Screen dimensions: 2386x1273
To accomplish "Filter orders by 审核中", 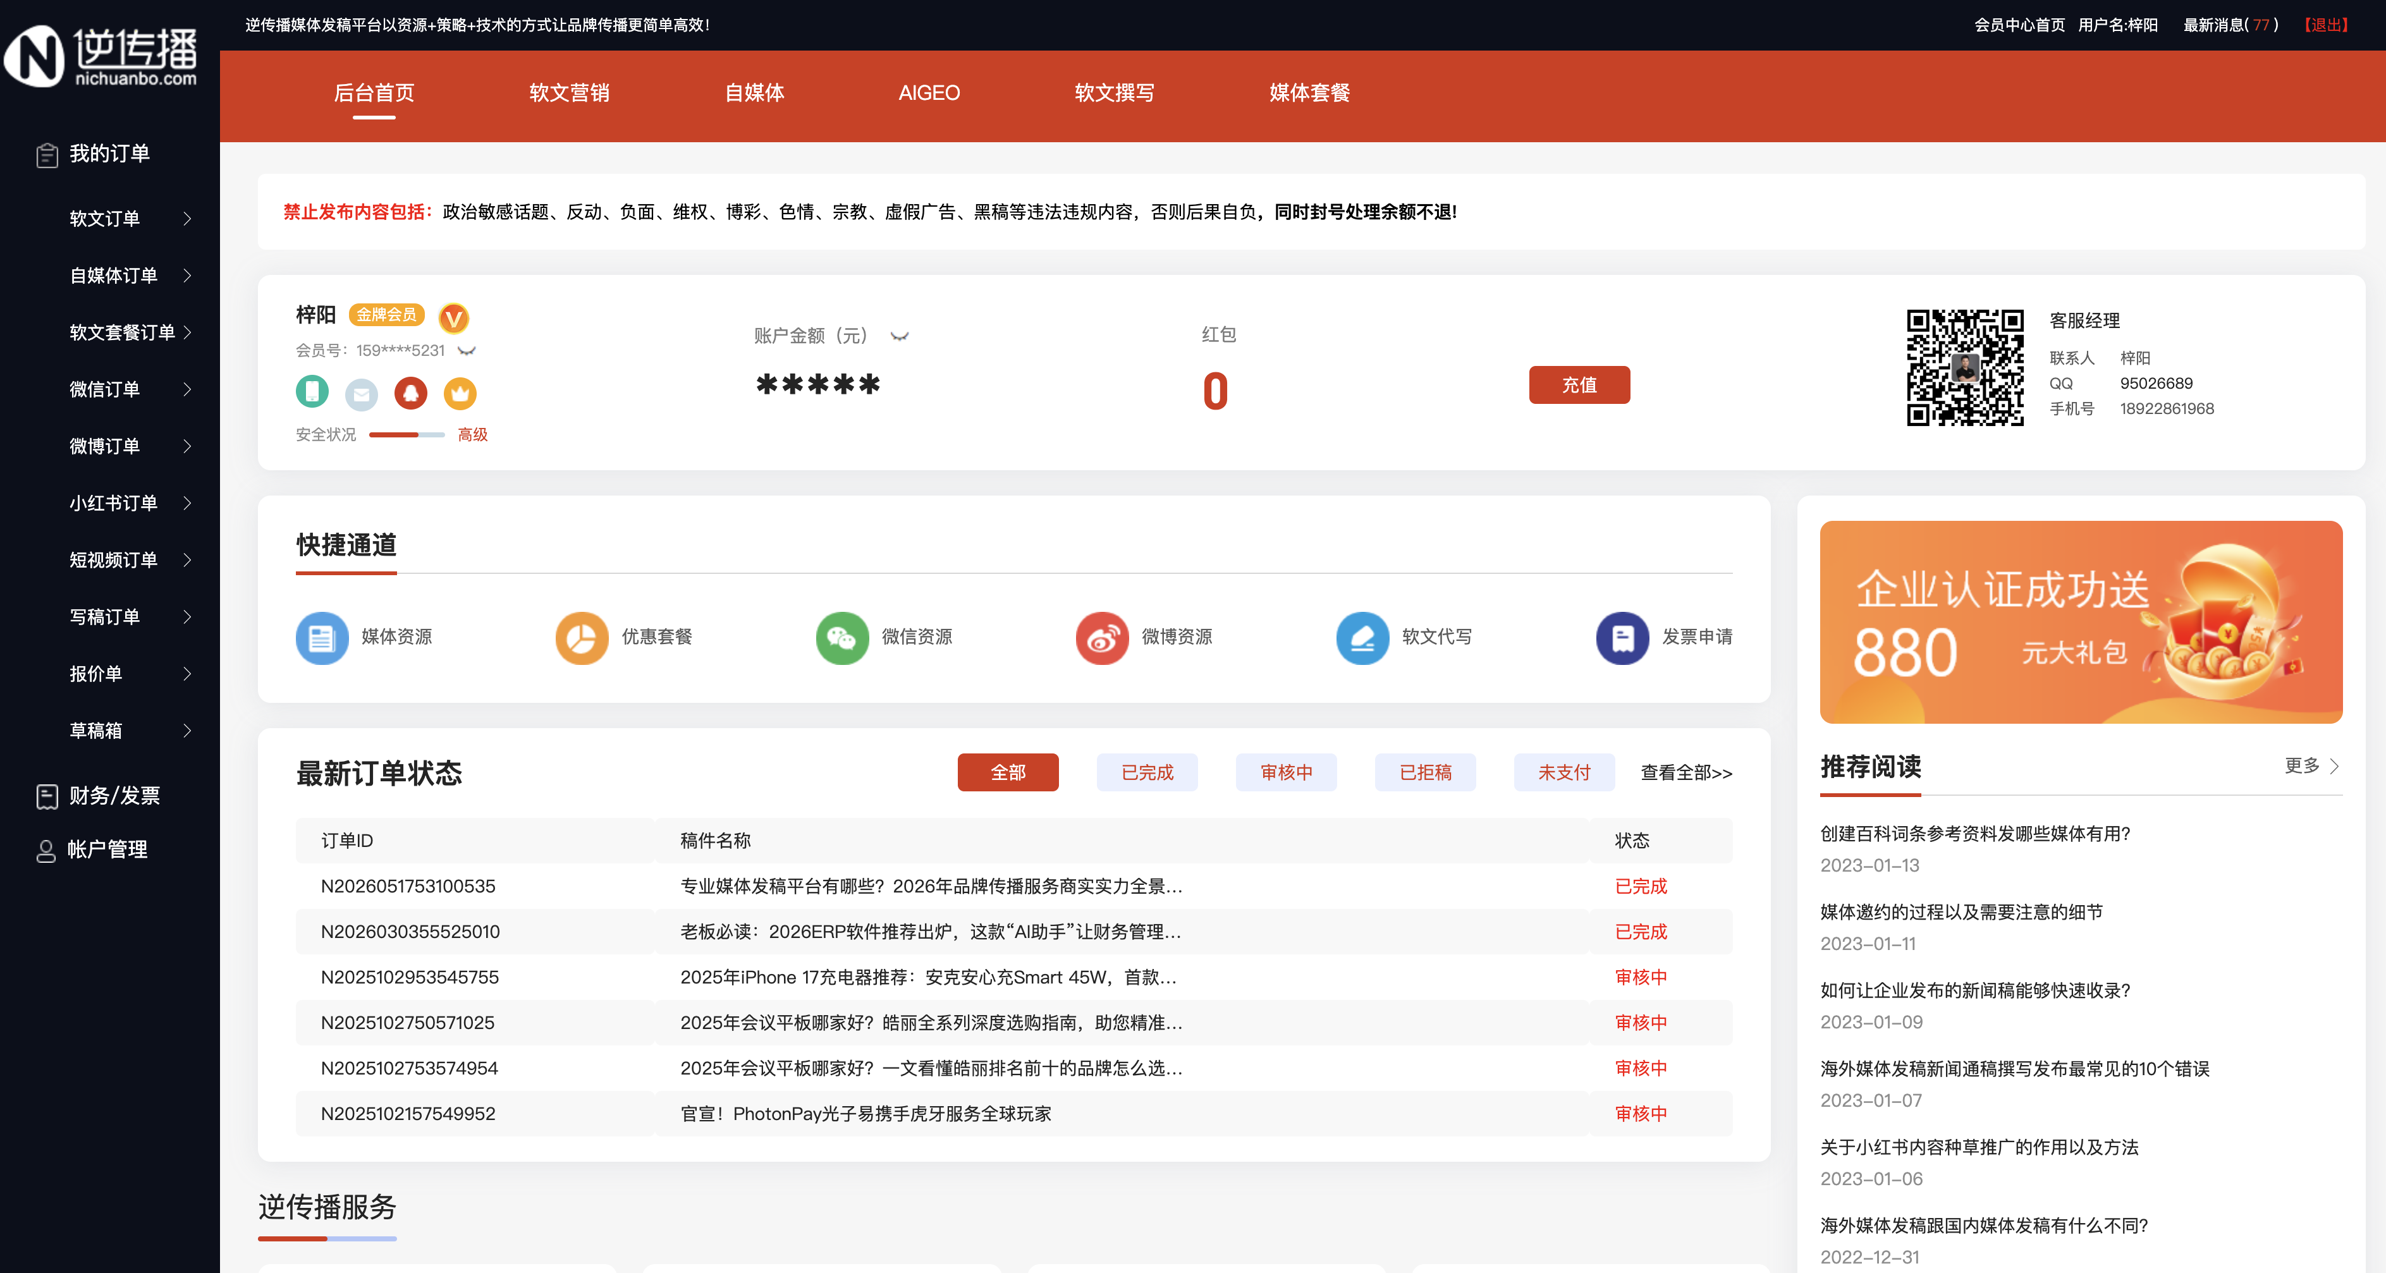I will (x=1286, y=772).
